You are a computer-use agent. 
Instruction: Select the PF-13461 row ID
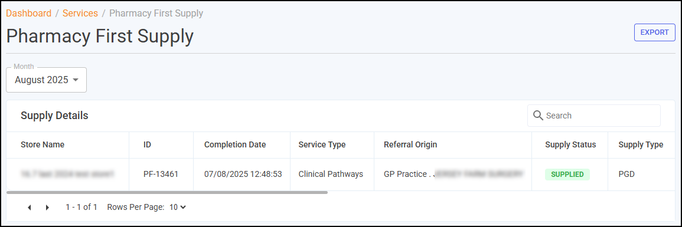tap(161, 175)
